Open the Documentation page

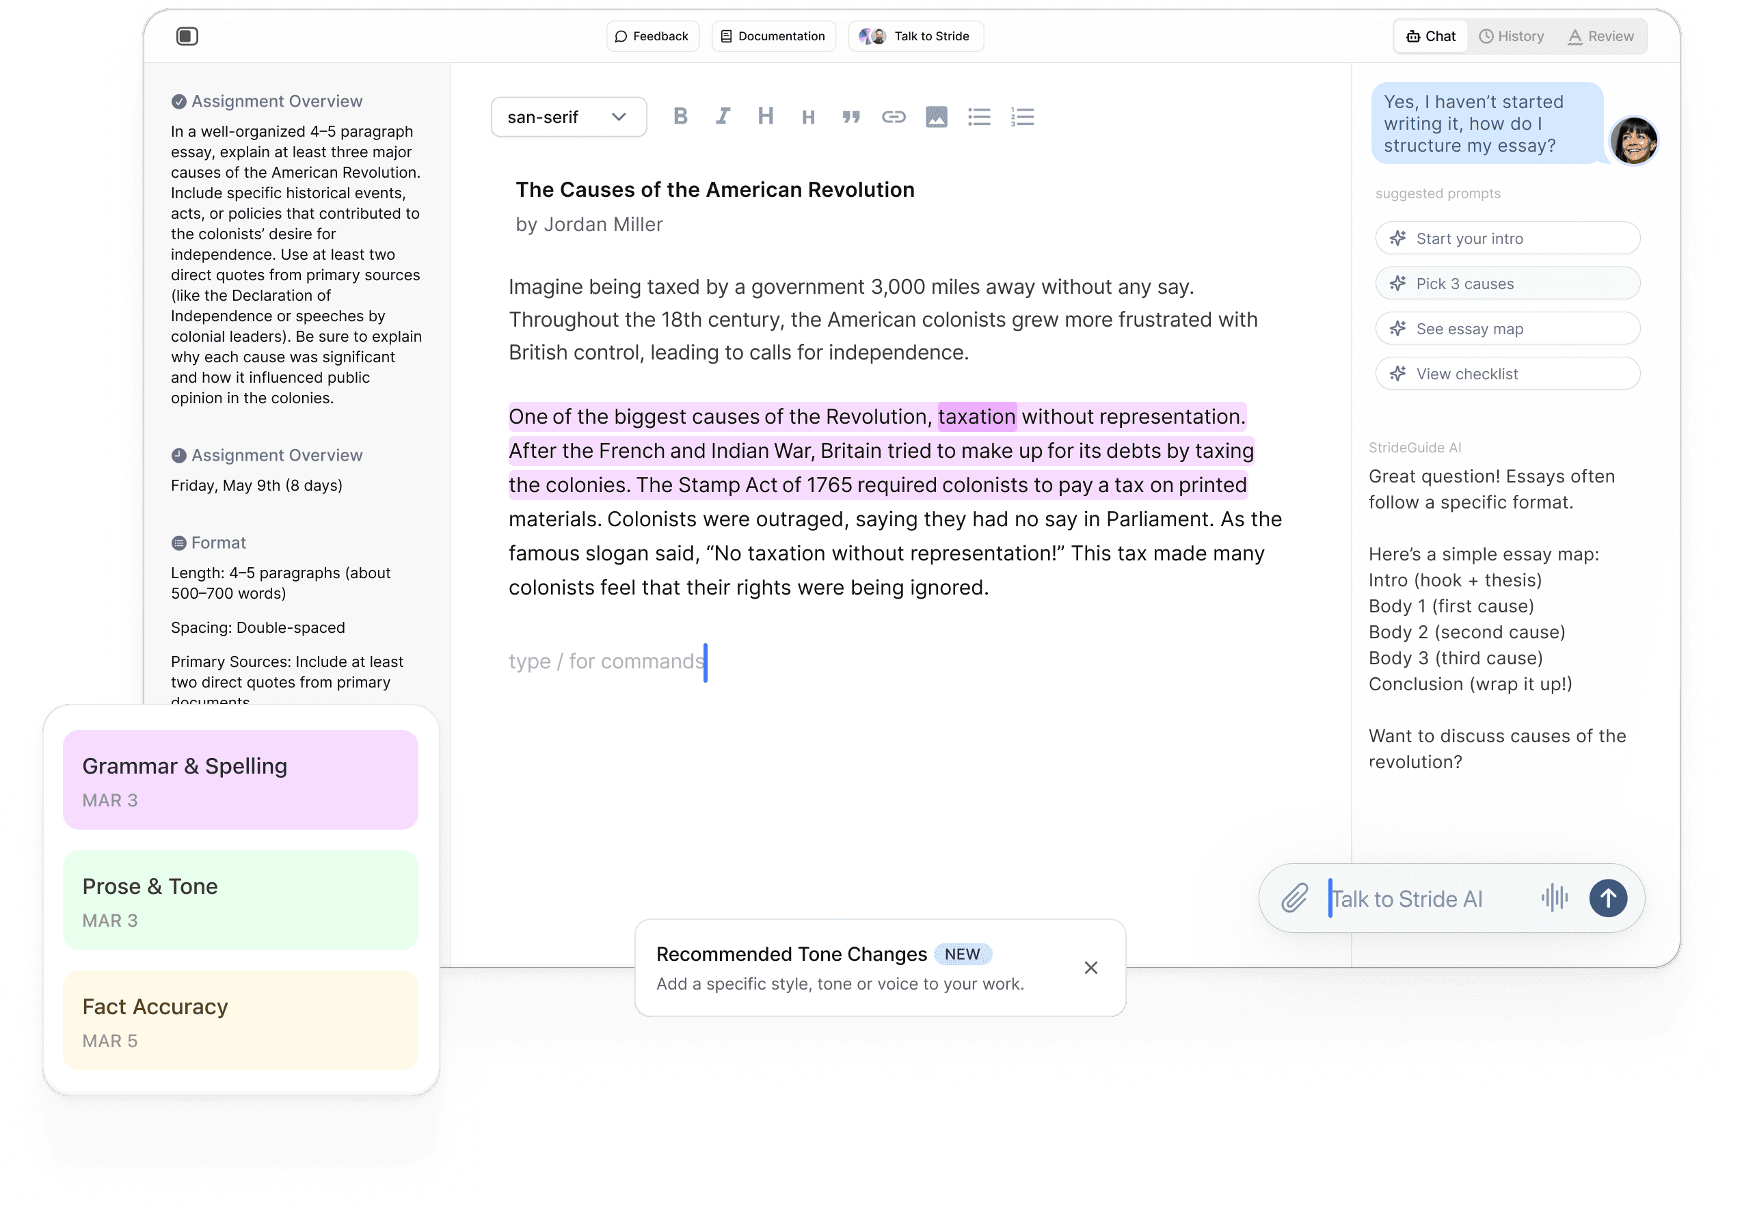pyautogui.click(x=773, y=36)
